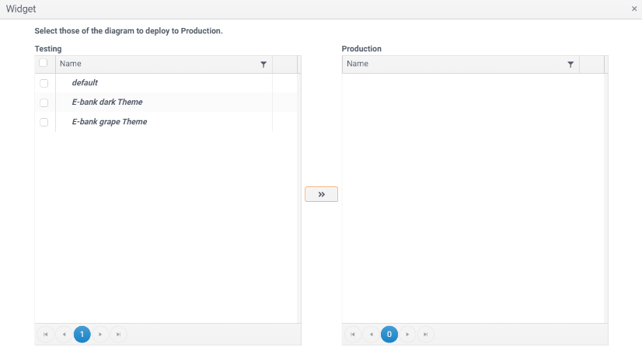Go to previous page in Production pager
The height and width of the screenshot is (361, 642).
pyautogui.click(x=371, y=335)
